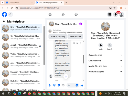Open more options dots beside the message
128x96 pixels.
pos(81,43)
